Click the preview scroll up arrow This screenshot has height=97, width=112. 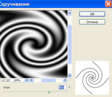[x=69, y=13]
